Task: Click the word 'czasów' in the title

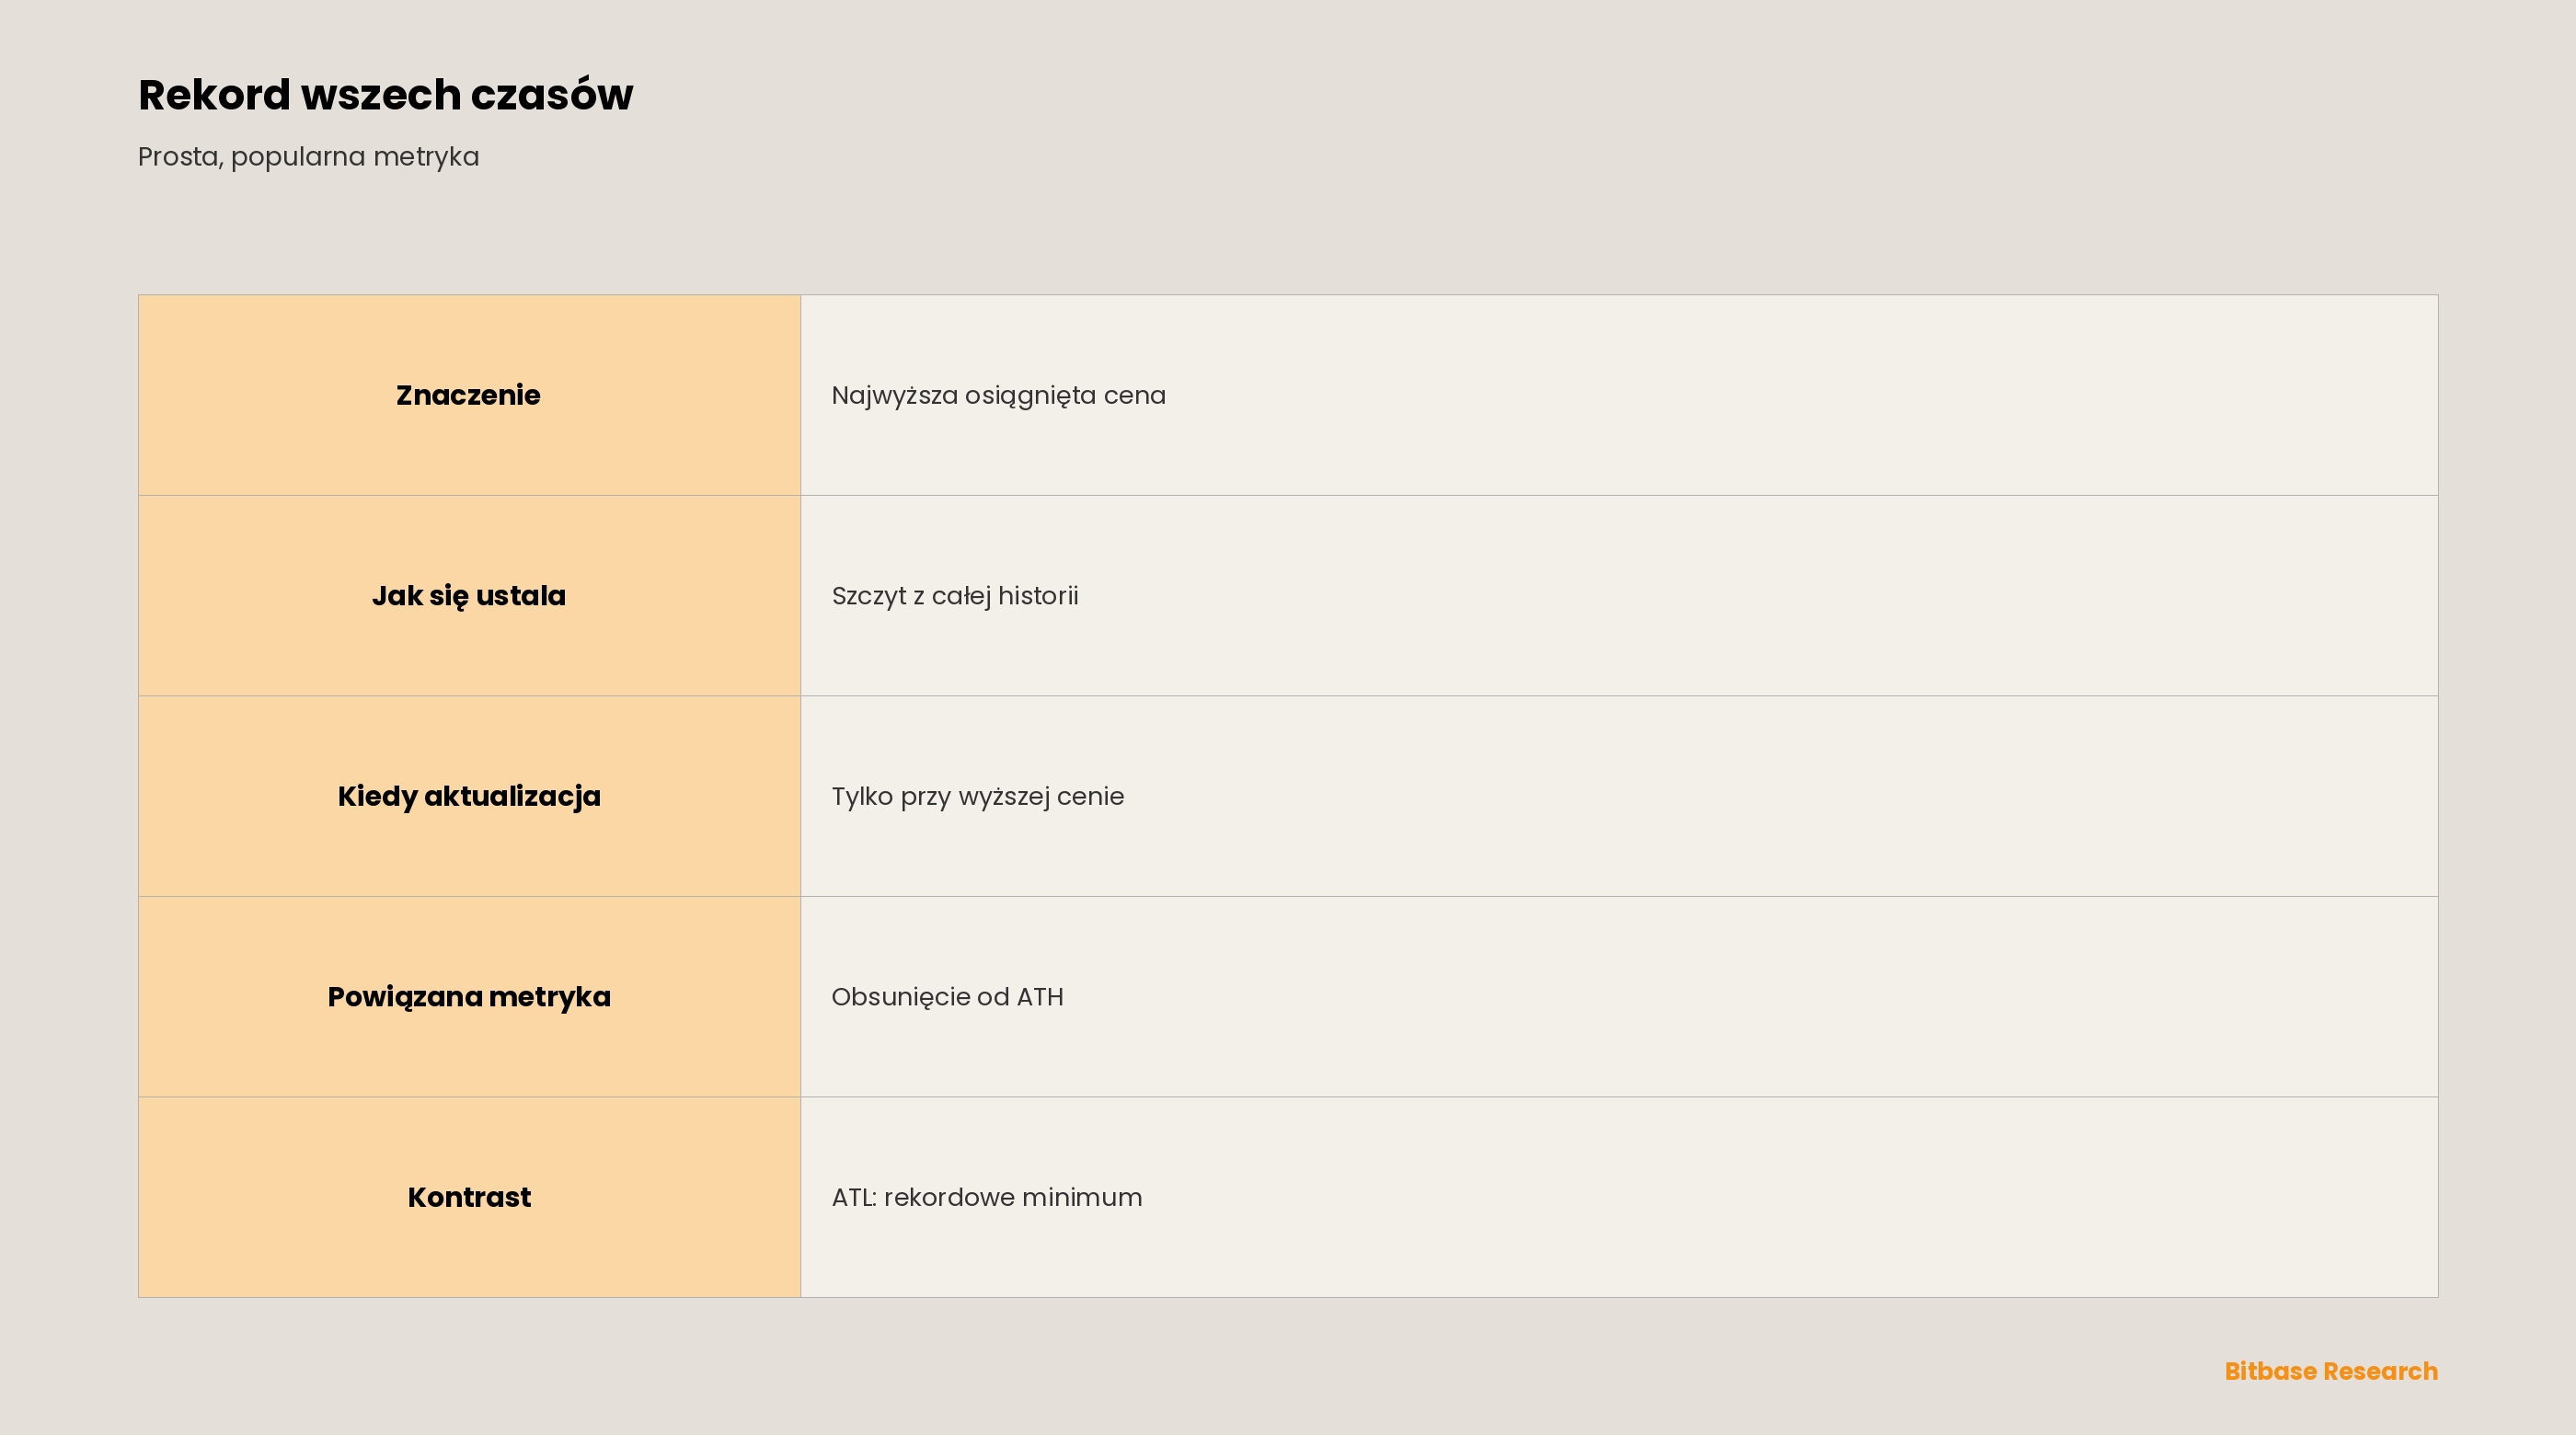Action: tap(551, 95)
